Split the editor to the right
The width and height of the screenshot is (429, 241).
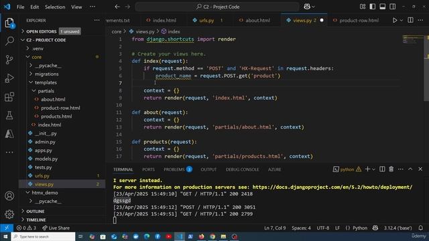pos(410,20)
